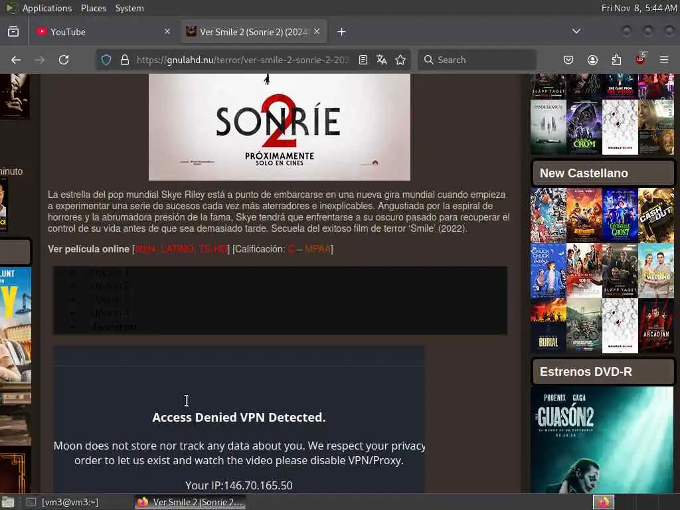Open the Firefox View icon
The width and height of the screenshot is (680, 510).
13,32
